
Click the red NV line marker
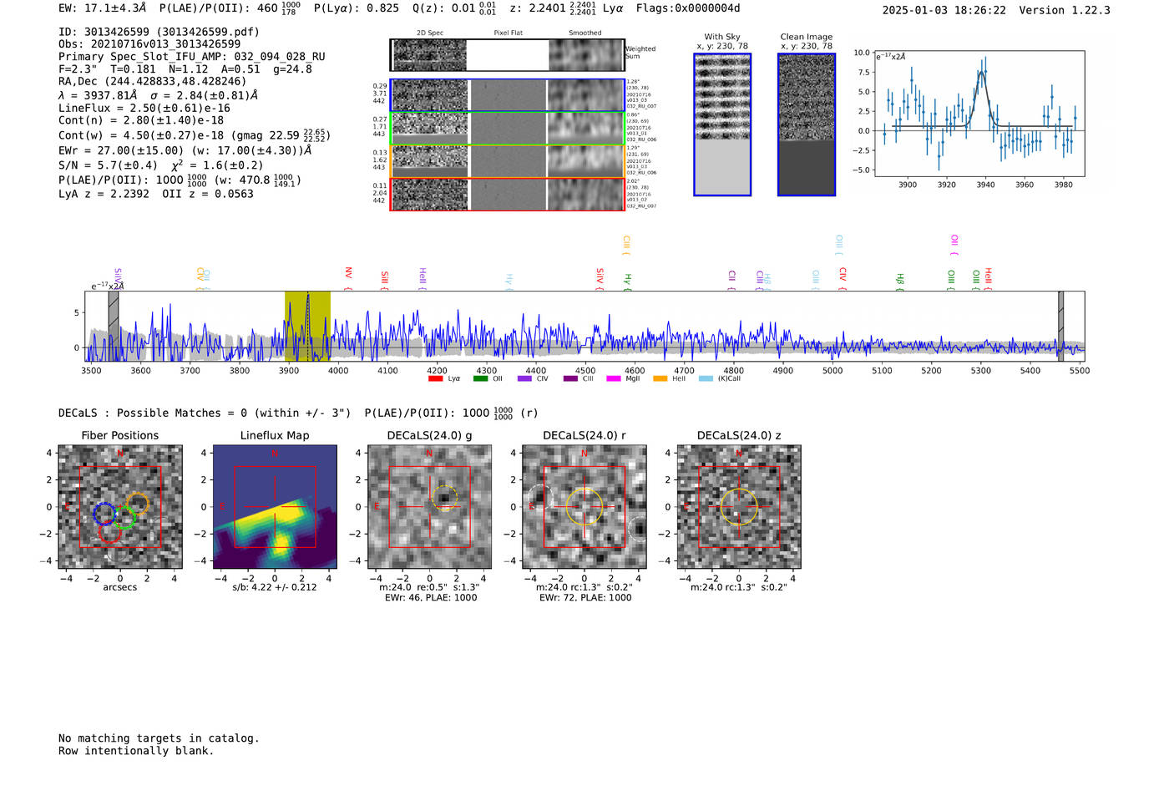[x=348, y=277]
